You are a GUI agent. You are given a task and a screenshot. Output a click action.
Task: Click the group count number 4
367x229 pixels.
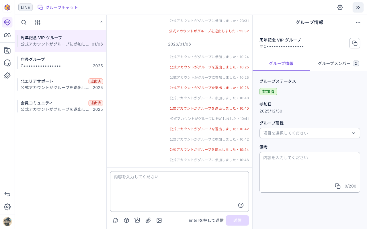click(x=101, y=22)
